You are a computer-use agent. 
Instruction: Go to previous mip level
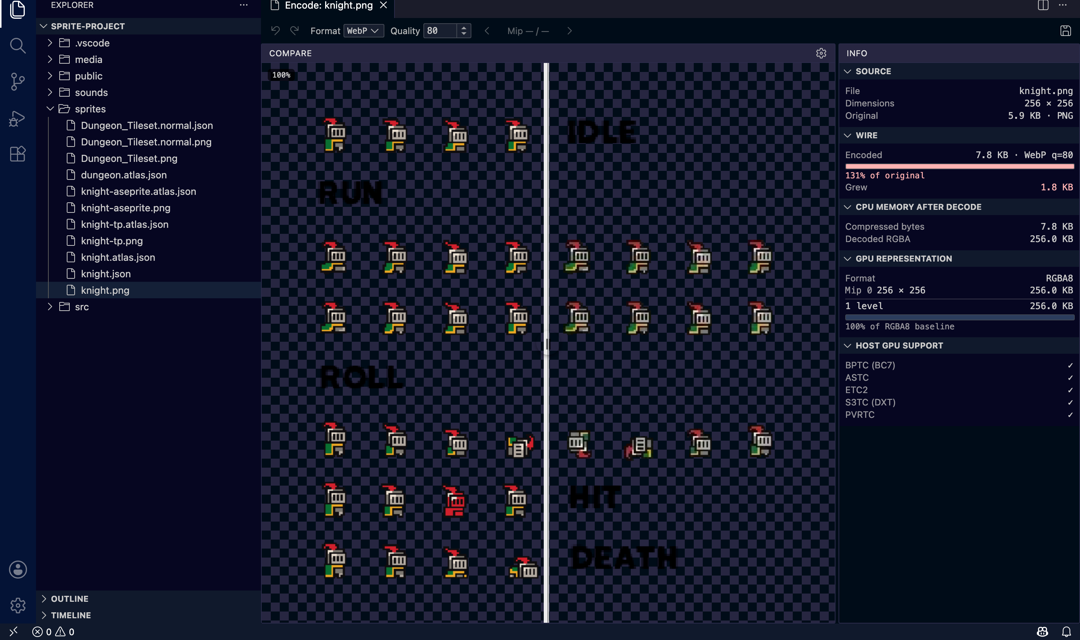[487, 31]
